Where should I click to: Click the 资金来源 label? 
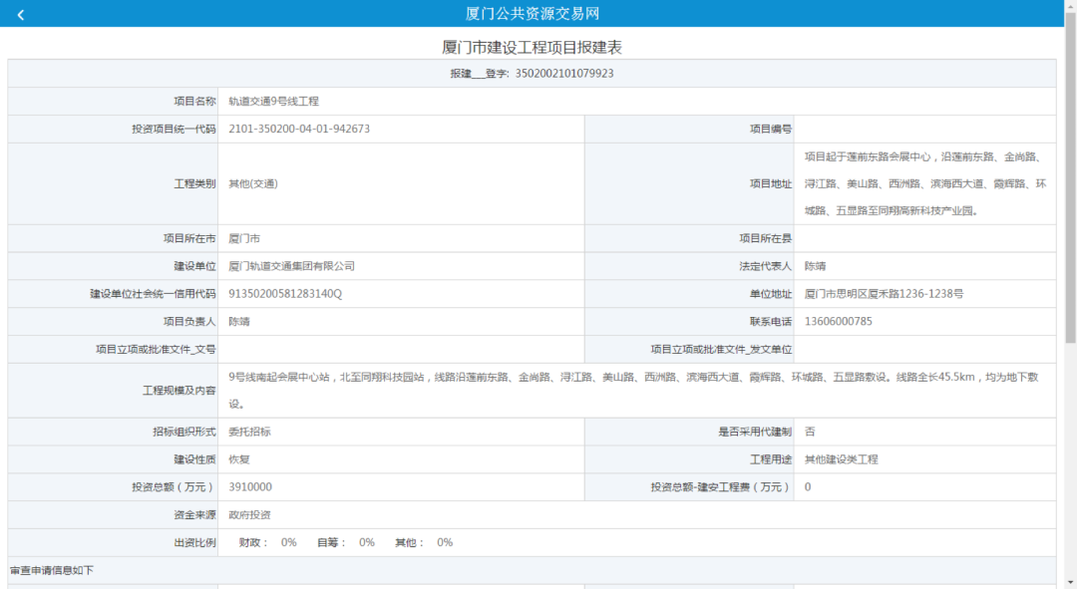point(194,515)
